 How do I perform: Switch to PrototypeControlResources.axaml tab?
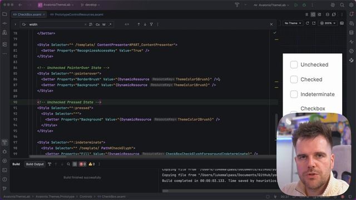[77, 14]
